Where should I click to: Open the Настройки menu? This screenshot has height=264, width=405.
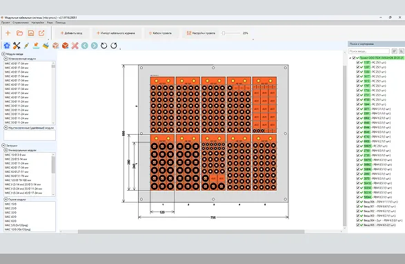tap(38, 23)
